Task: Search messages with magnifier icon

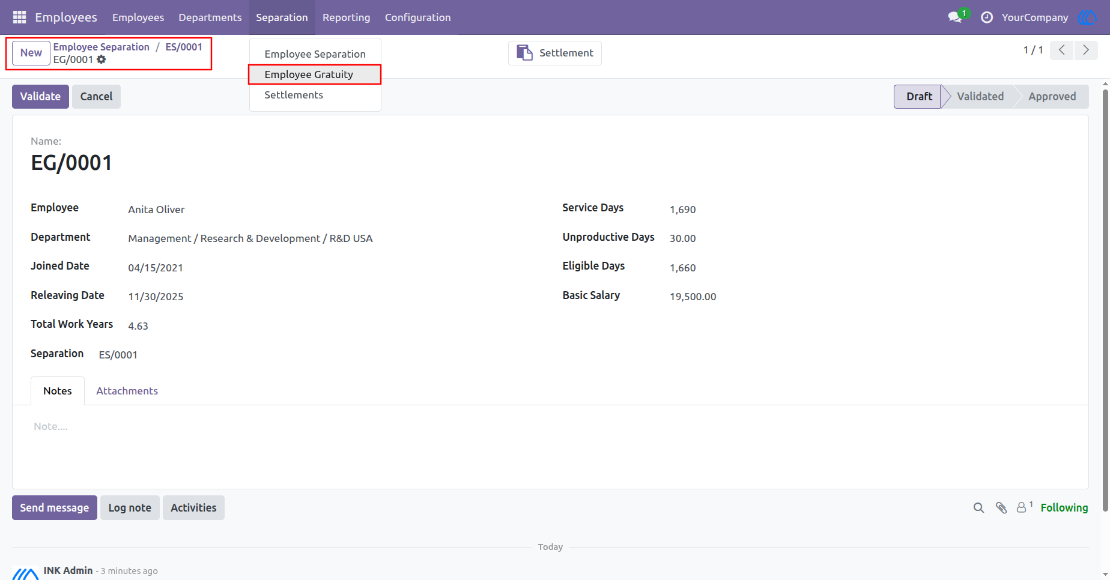Action: point(978,508)
